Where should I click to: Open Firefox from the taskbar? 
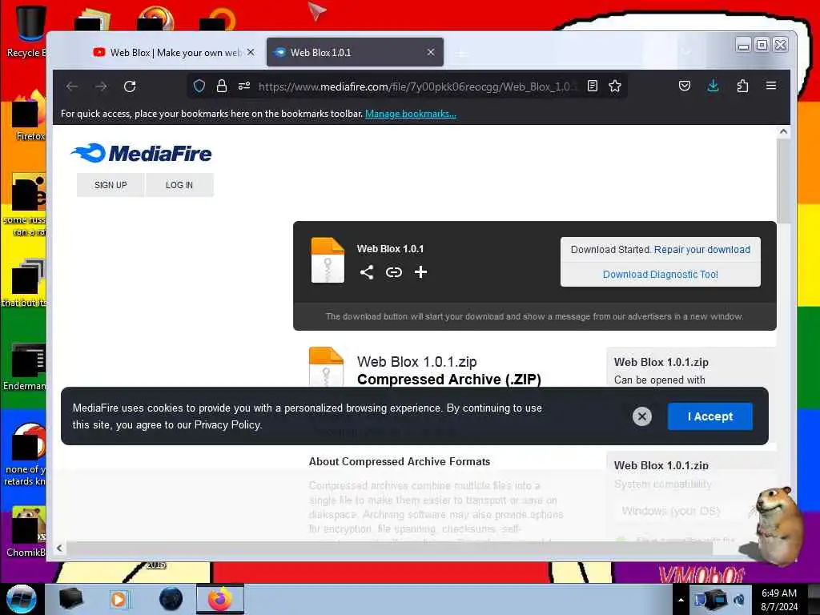pyautogui.click(x=220, y=599)
